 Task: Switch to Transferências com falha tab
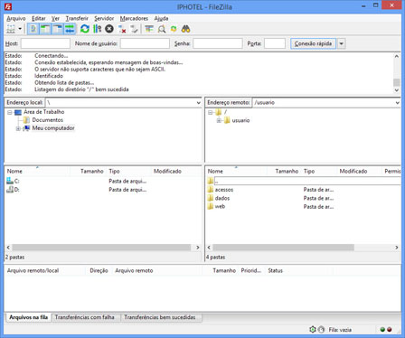pyautogui.click(x=85, y=317)
